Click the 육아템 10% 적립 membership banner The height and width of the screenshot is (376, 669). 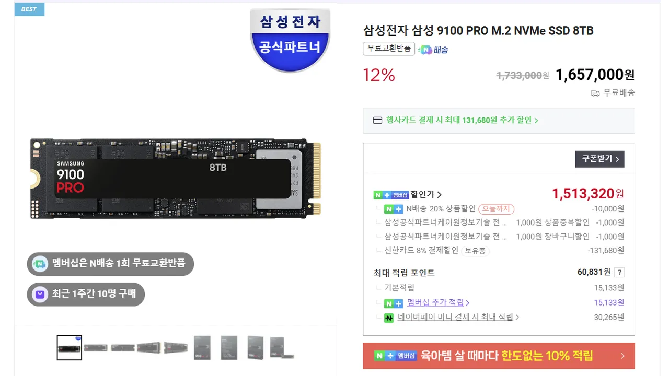point(499,356)
